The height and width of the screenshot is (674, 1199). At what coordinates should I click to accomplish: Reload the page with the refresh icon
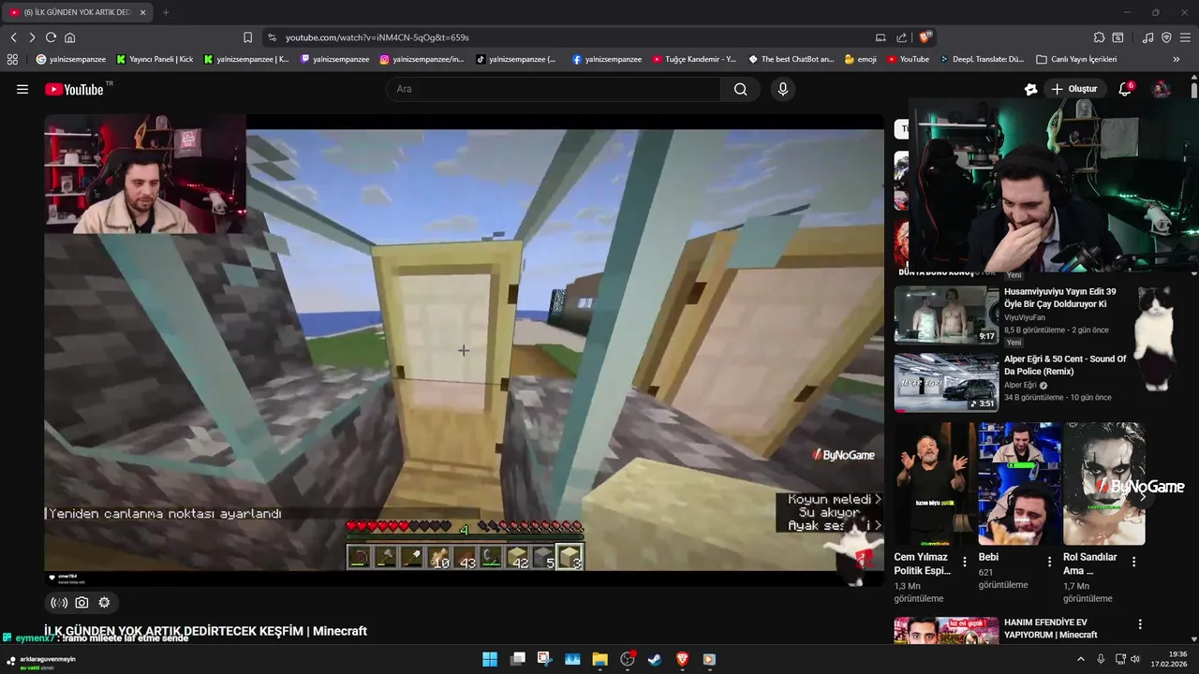point(51,37)
